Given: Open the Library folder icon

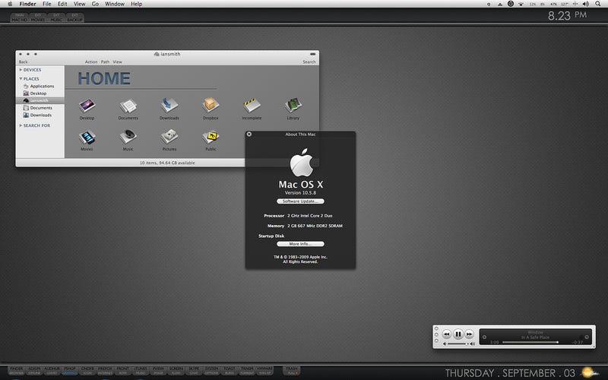Looking at the screenshot, I should [x=293, y=106].
